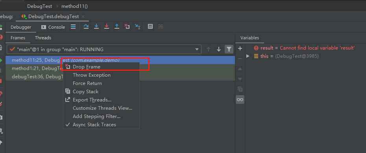
Task: Duplicate watch using copy icon
Action: coord(240,89)
